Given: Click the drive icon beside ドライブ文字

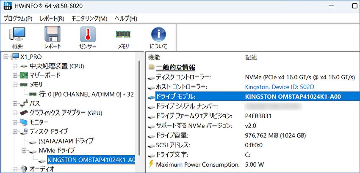Looking at the screenshot, I should click(151, 155).
